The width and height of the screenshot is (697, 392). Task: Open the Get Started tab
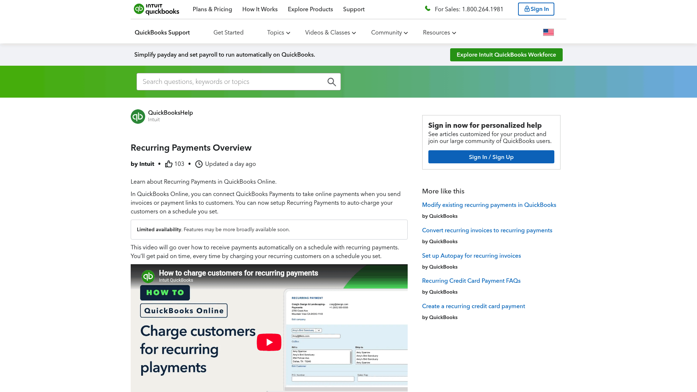coord(228,33)
